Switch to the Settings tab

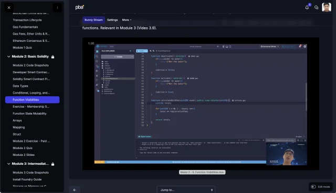pos(112,20)
